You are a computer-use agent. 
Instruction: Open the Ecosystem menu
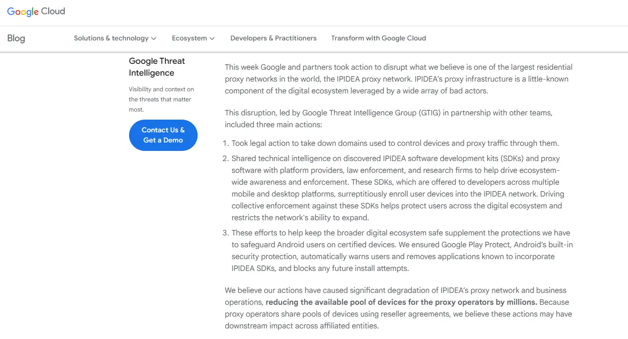(189, 38)
